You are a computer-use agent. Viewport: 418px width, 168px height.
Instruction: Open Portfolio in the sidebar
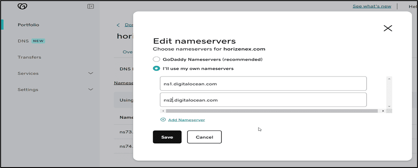pos(28,25)
